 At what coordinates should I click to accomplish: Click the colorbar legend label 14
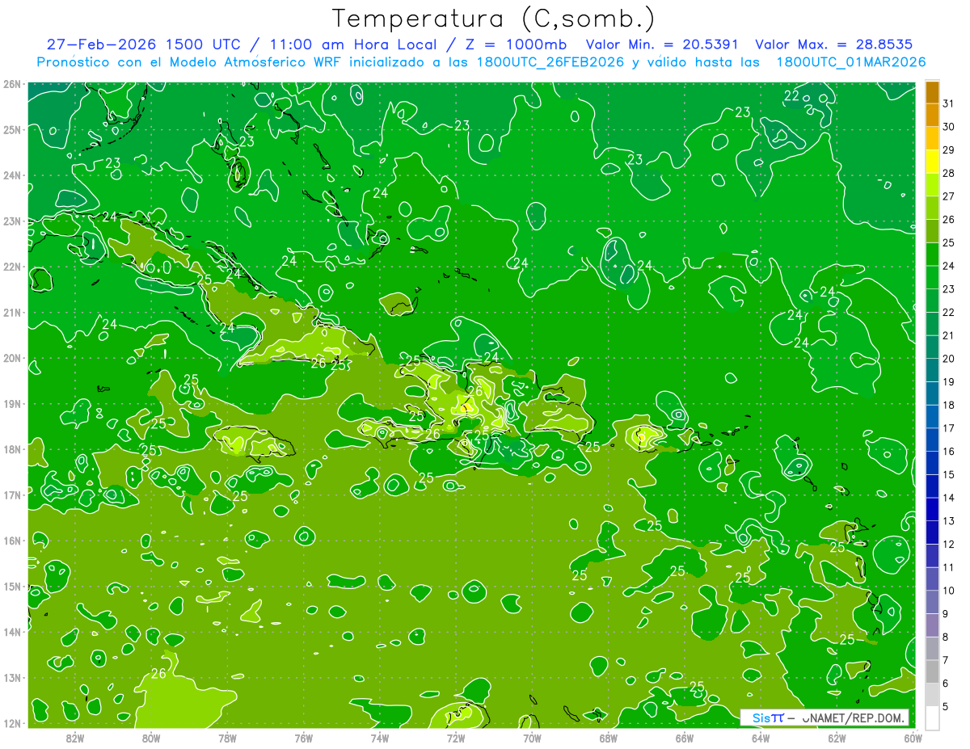coord(949,498)
